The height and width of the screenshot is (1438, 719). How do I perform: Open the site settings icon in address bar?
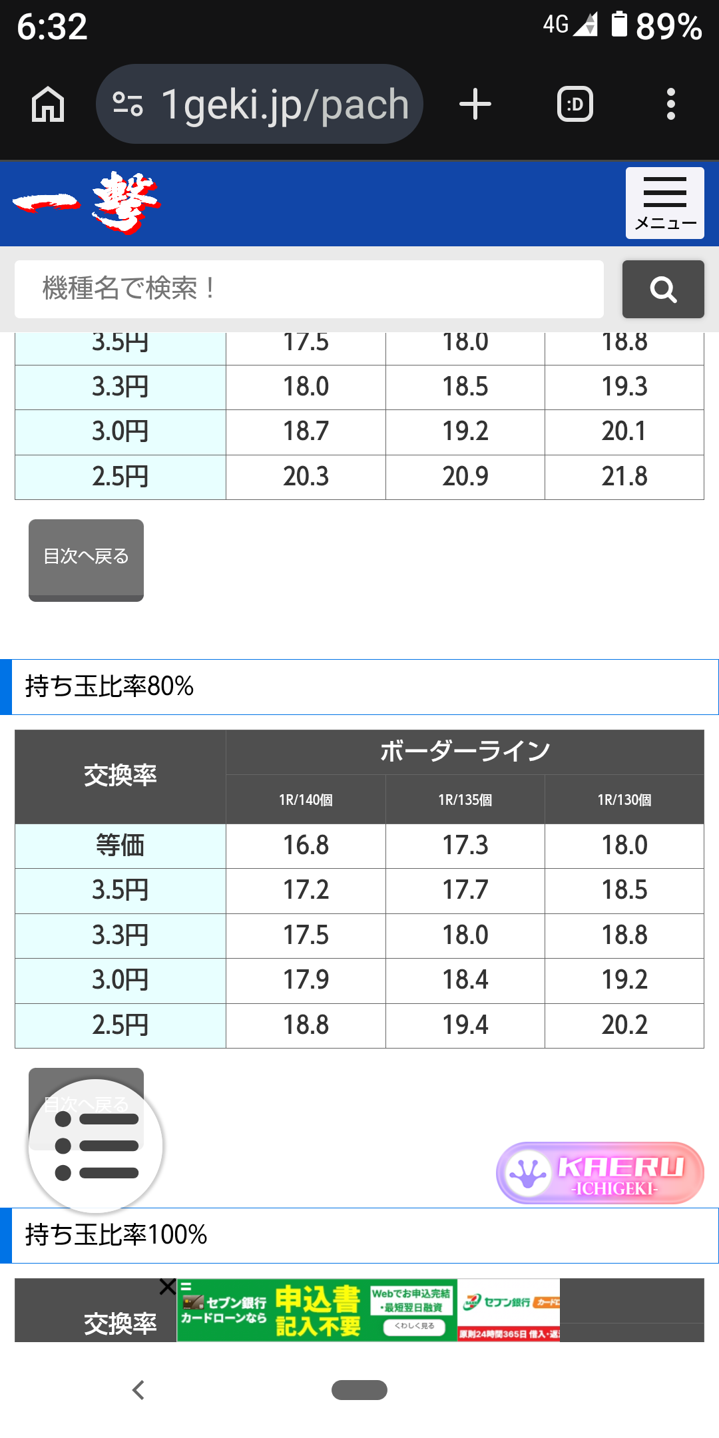pos(128,105)
